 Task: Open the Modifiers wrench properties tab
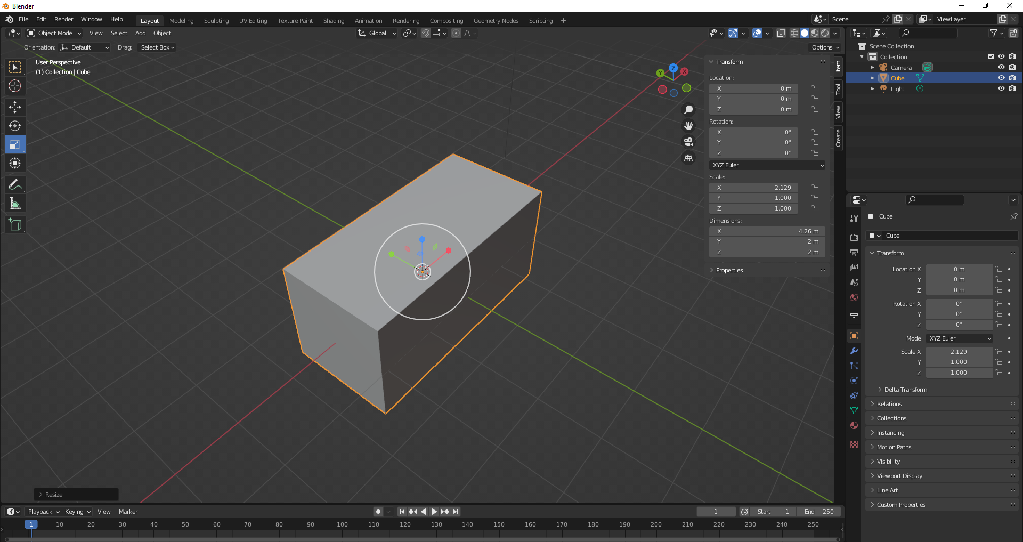point(854,351)
